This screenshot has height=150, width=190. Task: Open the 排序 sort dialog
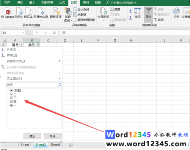tap(138, 13)
